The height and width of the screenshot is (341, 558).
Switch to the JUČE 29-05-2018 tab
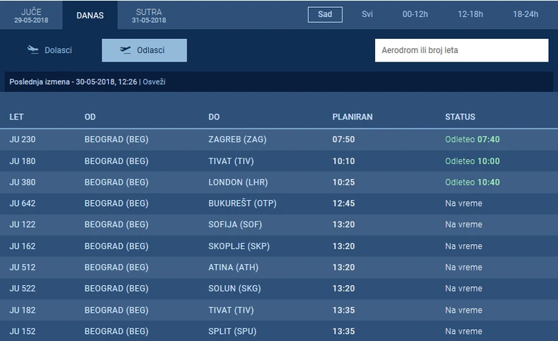[31, 16]
